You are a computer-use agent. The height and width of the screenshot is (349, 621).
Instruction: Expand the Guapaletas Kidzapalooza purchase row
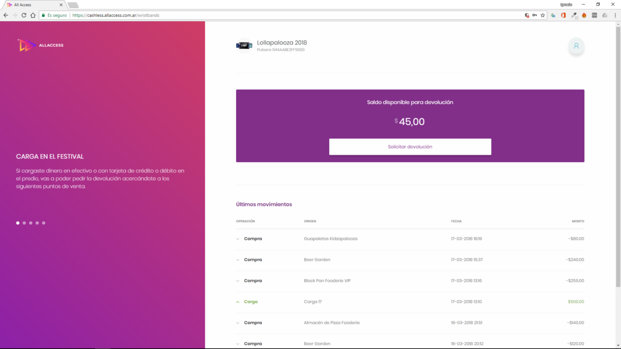[x=238, y=239]
